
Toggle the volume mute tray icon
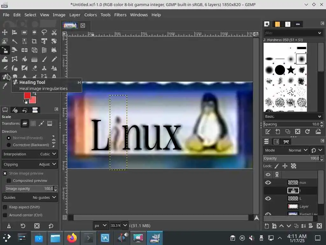pos(252,238)
